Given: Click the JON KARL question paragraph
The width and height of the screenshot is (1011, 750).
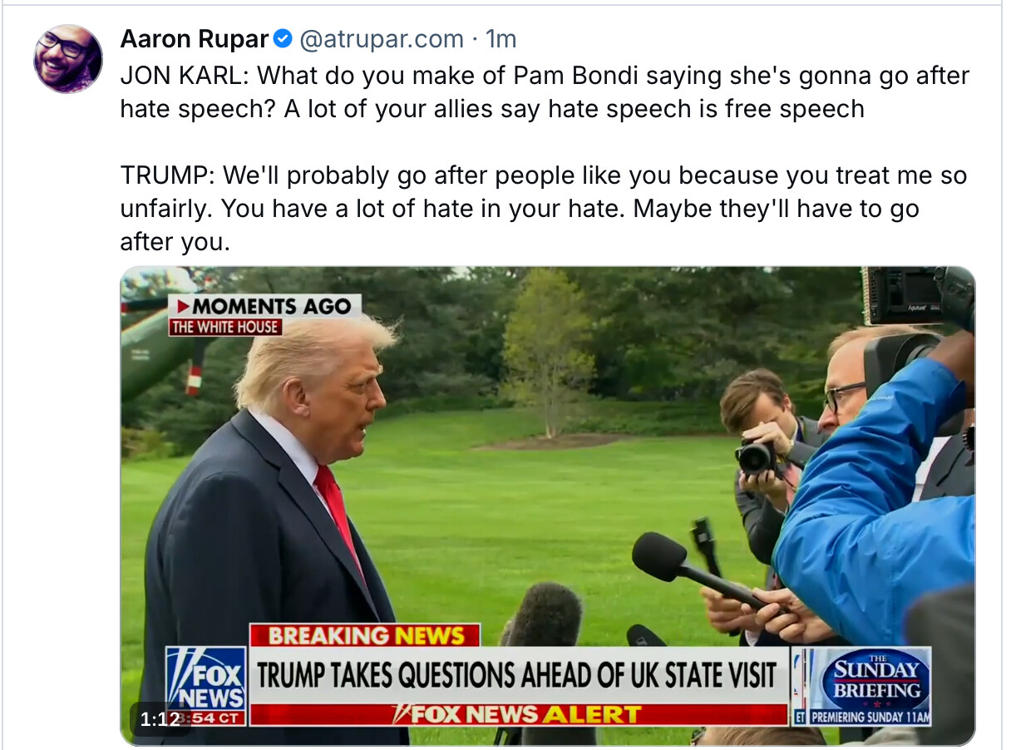Looking at the screenshot, I should pyautogui.click(x=545, y=91).
